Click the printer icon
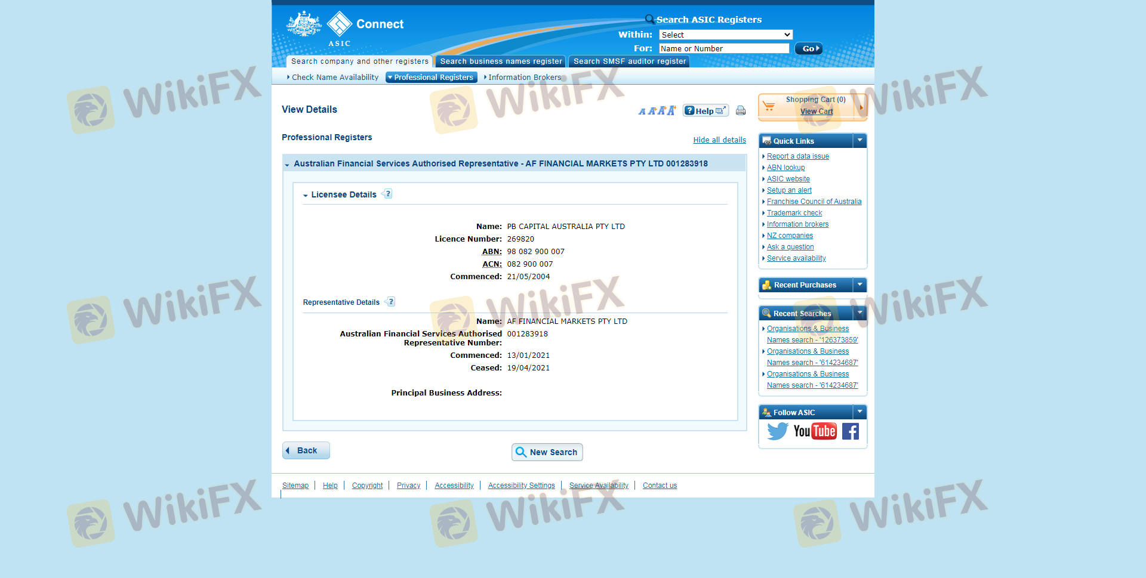Image resolution: width=1146 pixels, height=578 pixels. [x=741, y=110]
